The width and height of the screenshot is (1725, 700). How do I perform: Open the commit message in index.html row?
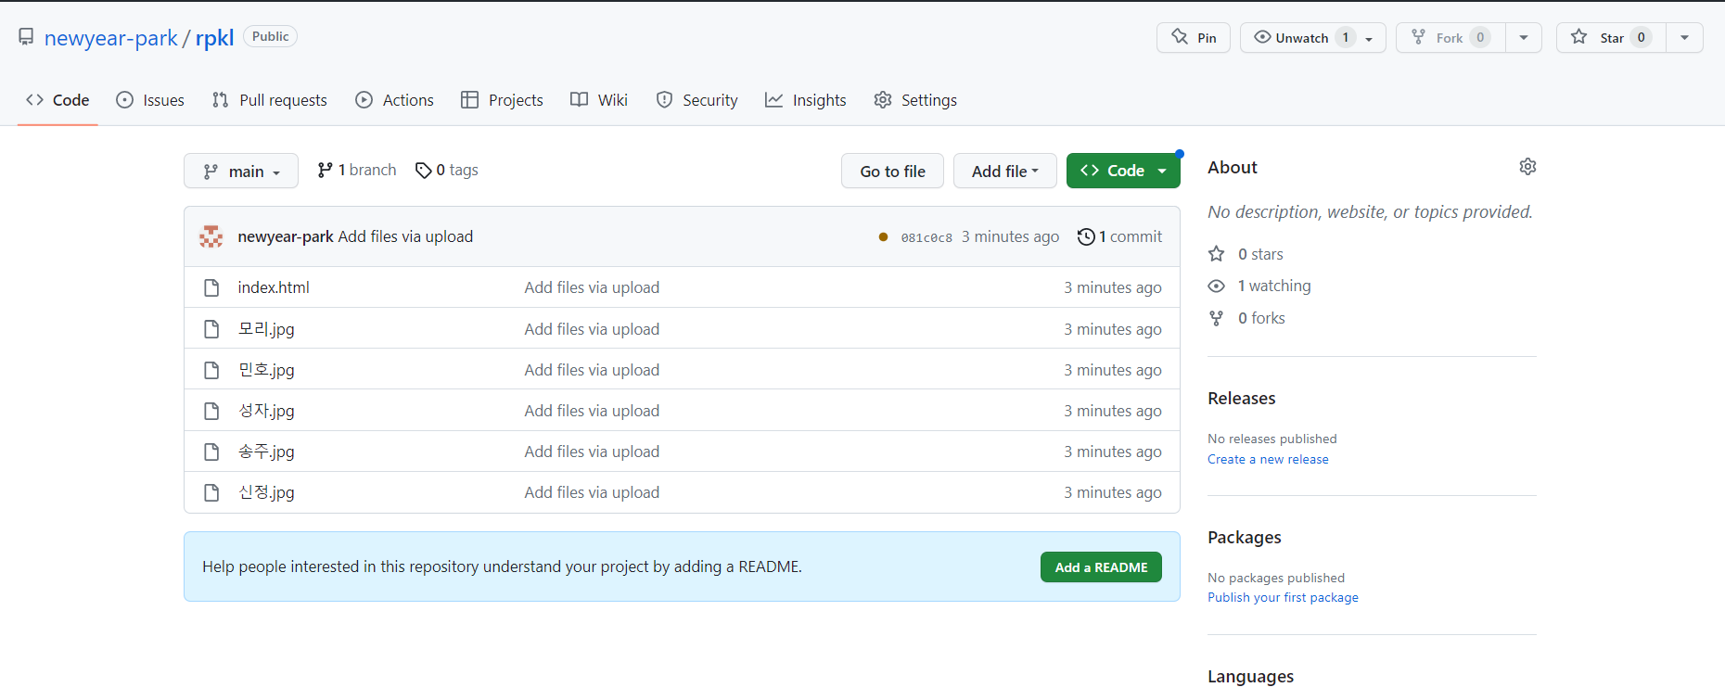[x=592, y=287]
